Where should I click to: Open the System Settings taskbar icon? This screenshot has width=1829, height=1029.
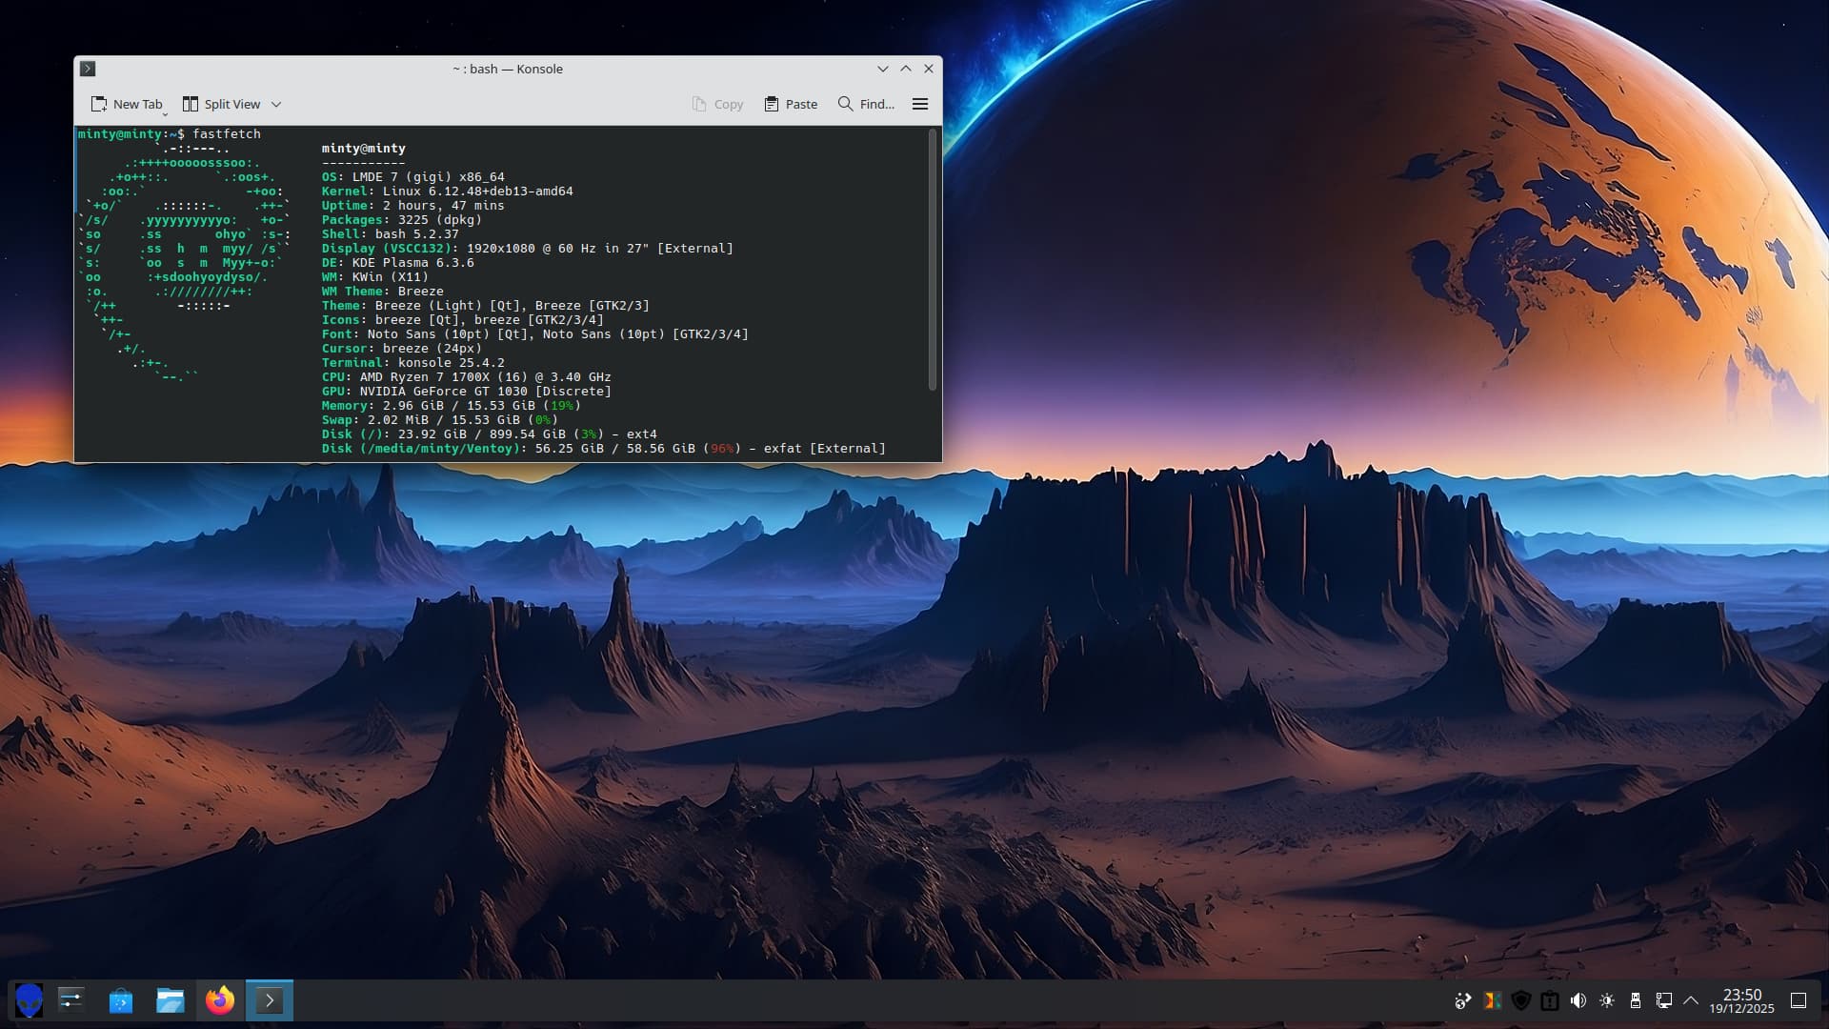coord(71,1000)
